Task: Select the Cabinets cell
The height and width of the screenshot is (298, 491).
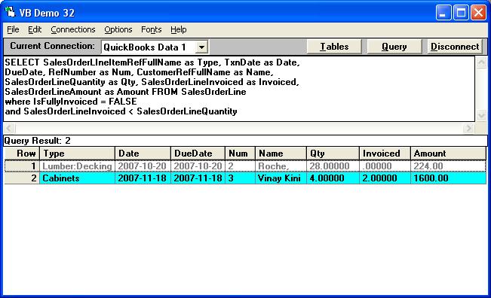Action: 78,178
